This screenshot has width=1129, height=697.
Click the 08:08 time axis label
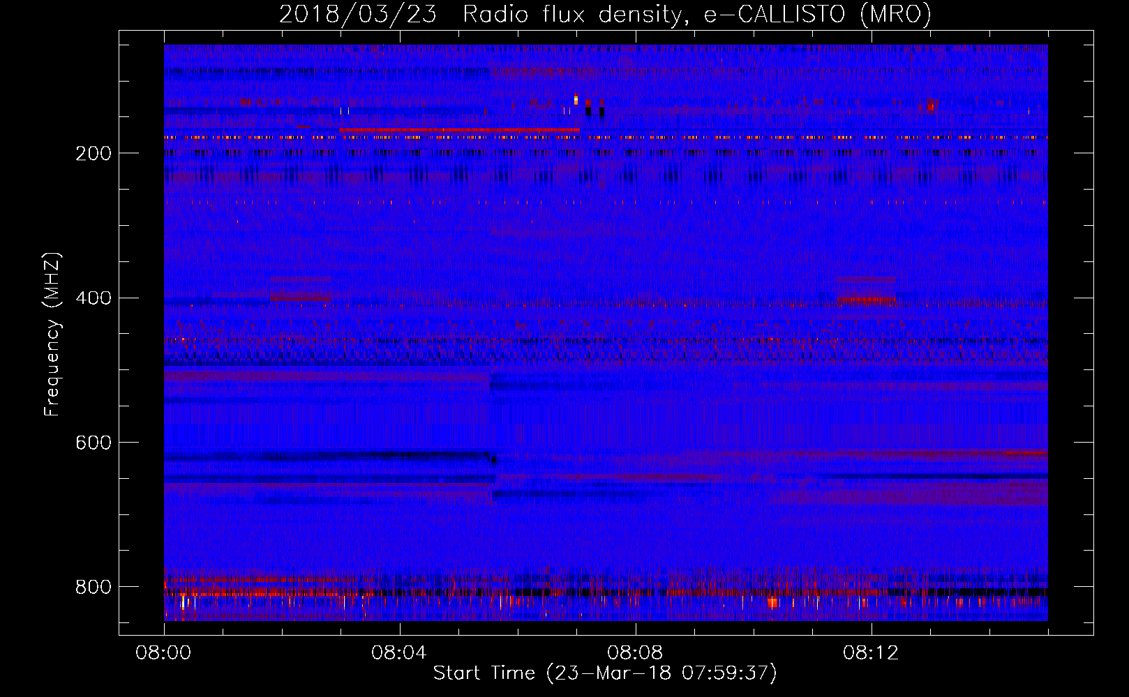[635, 653]
